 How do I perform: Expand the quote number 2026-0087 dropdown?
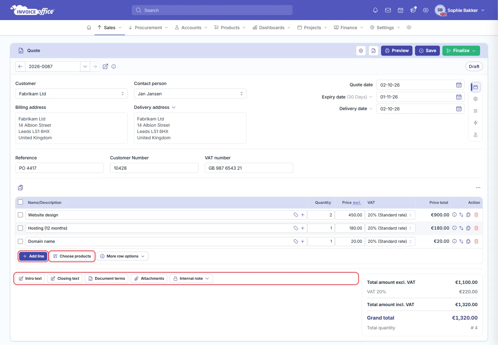tap(85, 66)
